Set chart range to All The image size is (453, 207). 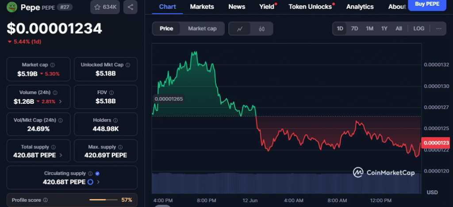pos(399,29)
